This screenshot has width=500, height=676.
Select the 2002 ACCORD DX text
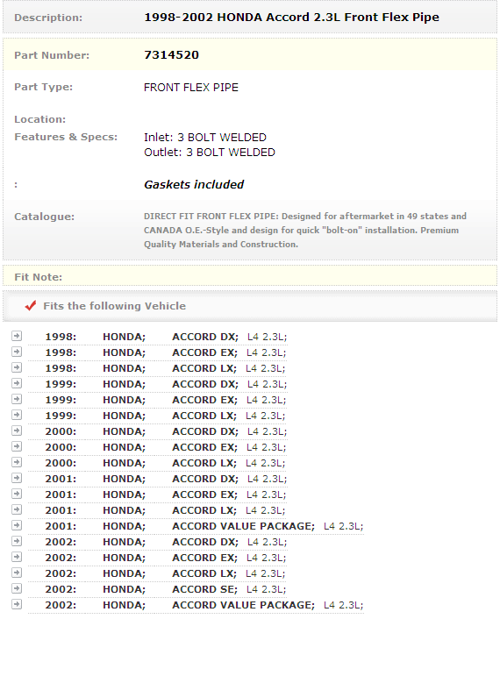pos(205,542)
